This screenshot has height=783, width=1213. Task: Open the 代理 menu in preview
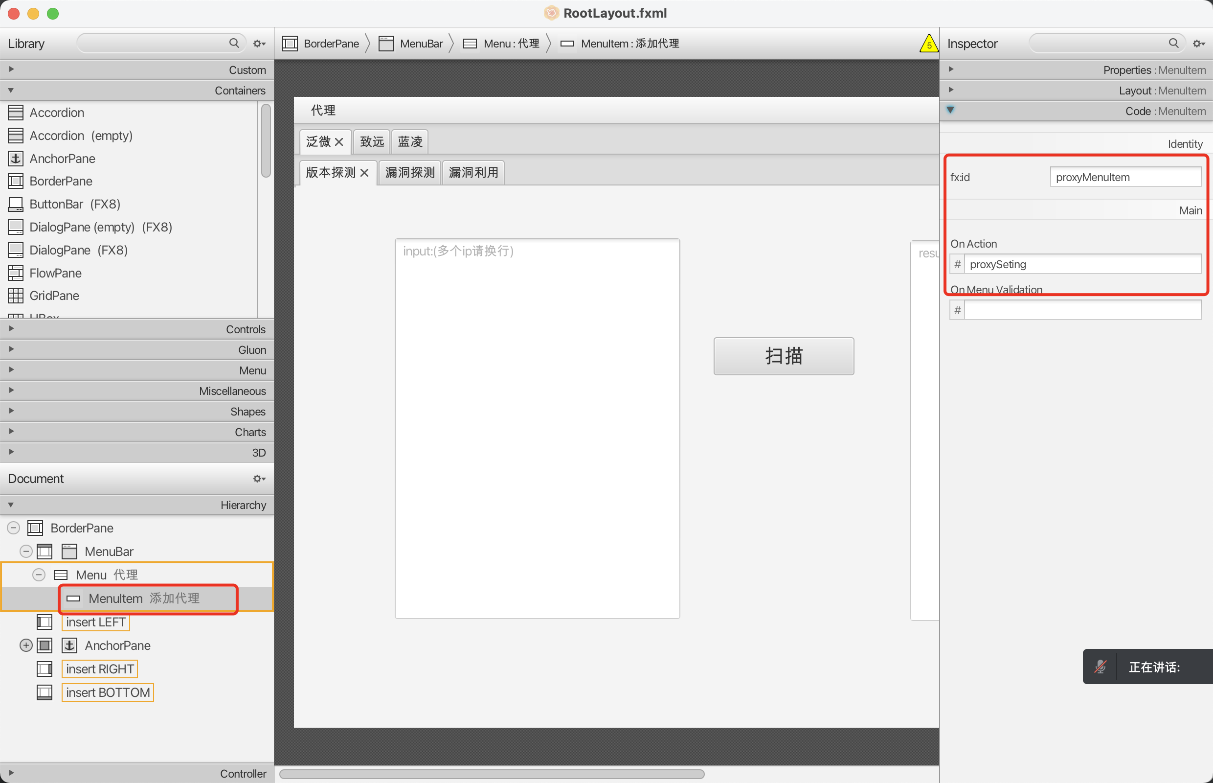click(323, 110)
